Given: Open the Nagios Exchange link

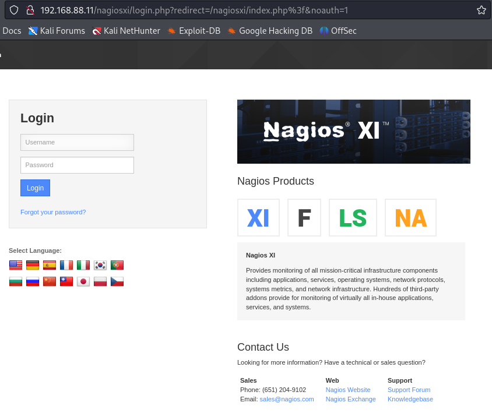Looking at the screenshot, I should pyautogui.click(x=350, y=399).
